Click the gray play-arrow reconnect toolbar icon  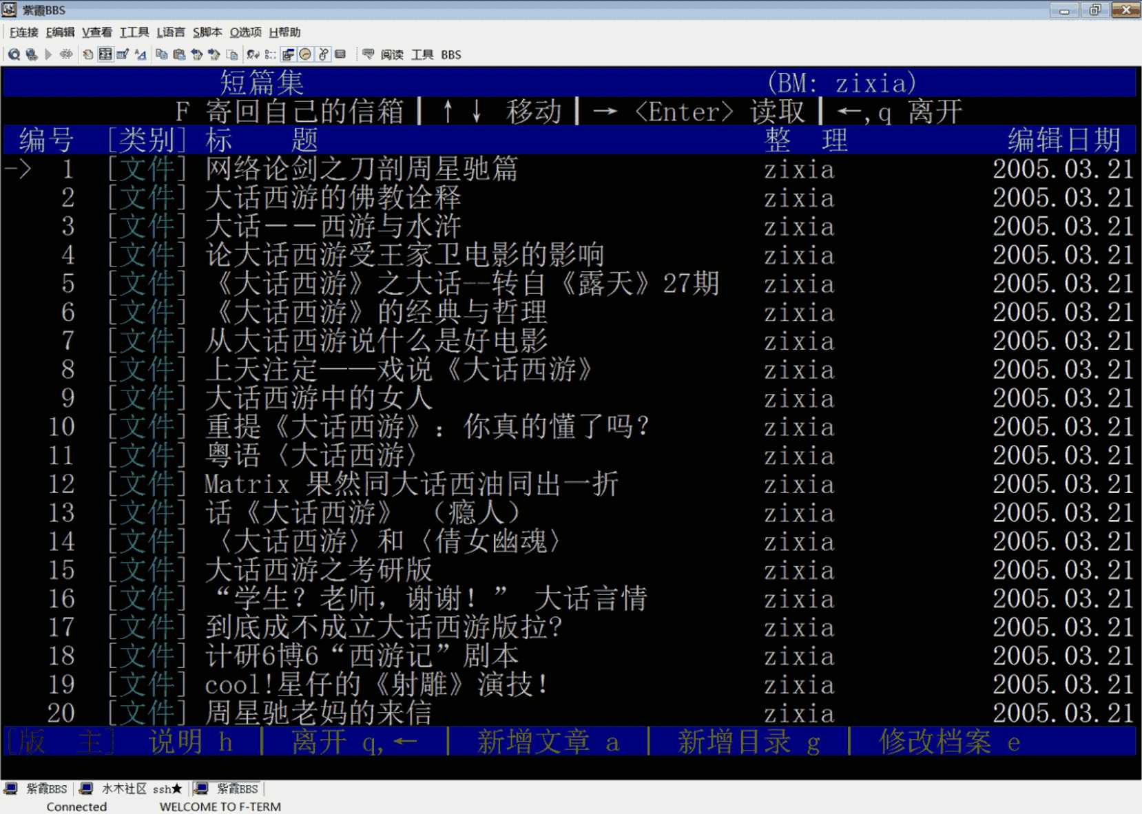(48, 54)
